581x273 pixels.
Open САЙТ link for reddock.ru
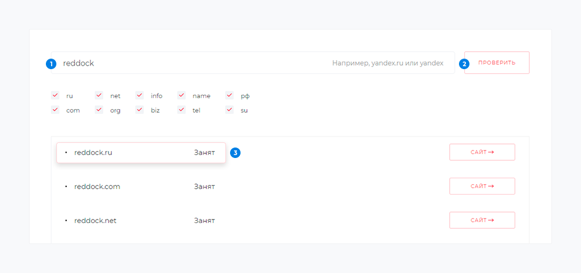pos(482,152)
